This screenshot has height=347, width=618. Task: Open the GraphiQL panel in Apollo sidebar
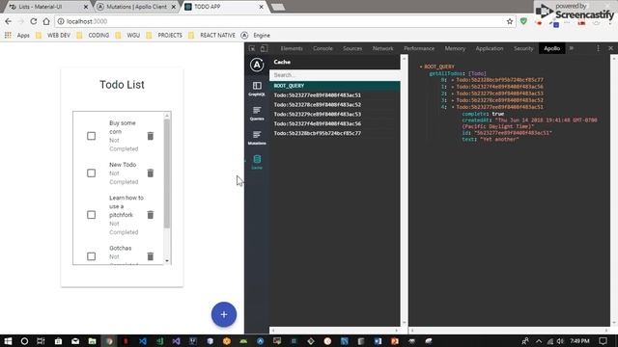point(257,89)
